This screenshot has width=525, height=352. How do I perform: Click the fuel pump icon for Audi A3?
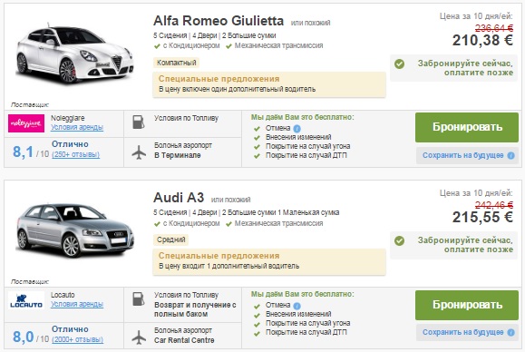pyautogui.click(x=139, y=299)
